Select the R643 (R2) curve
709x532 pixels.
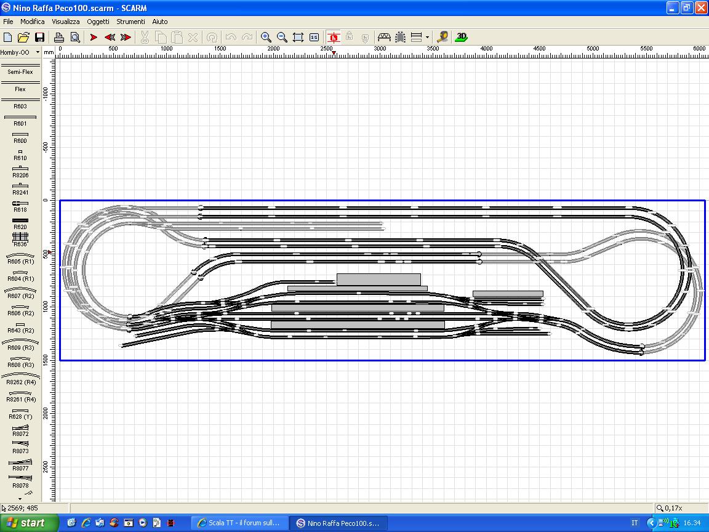click(20, 328)
